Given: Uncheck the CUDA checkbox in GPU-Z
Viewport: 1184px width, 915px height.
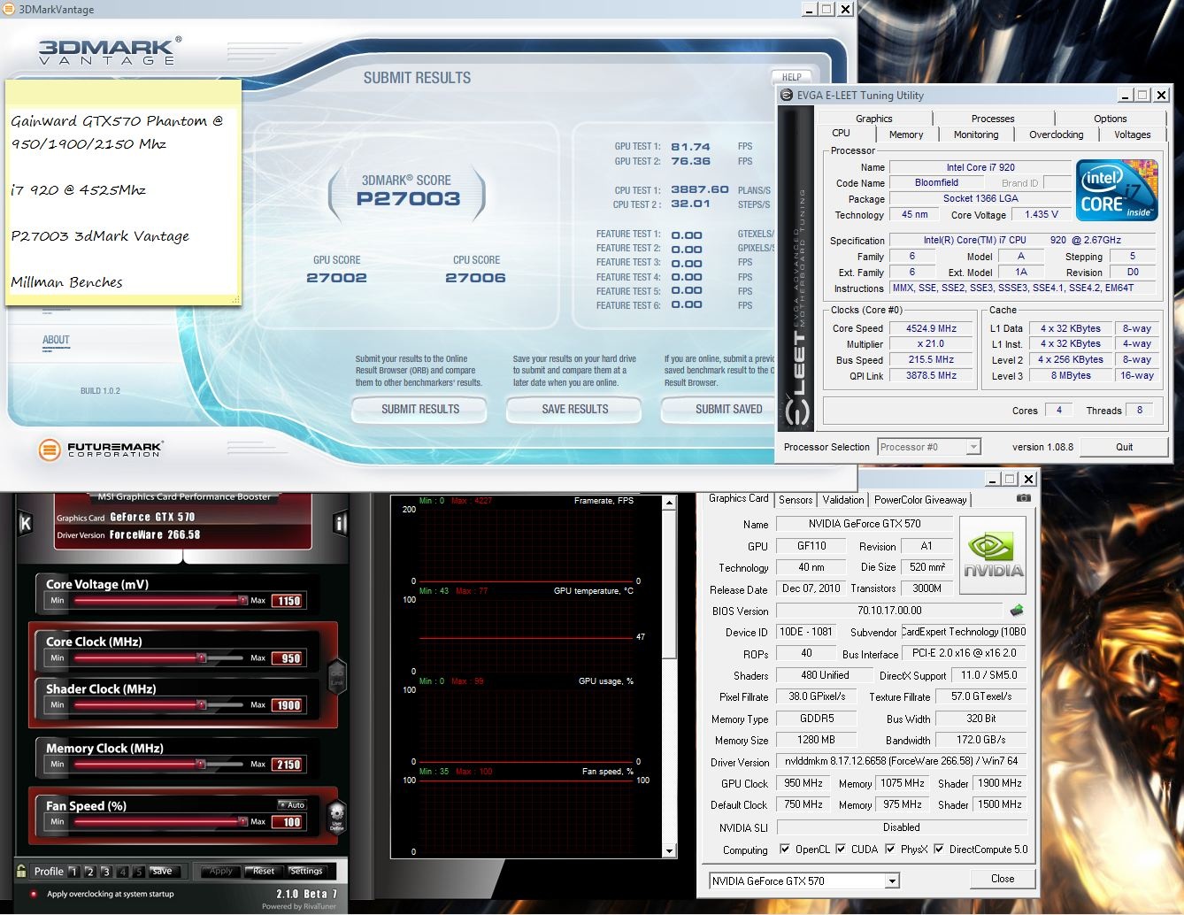Looking at the screenshot, I should click(841, 850).
